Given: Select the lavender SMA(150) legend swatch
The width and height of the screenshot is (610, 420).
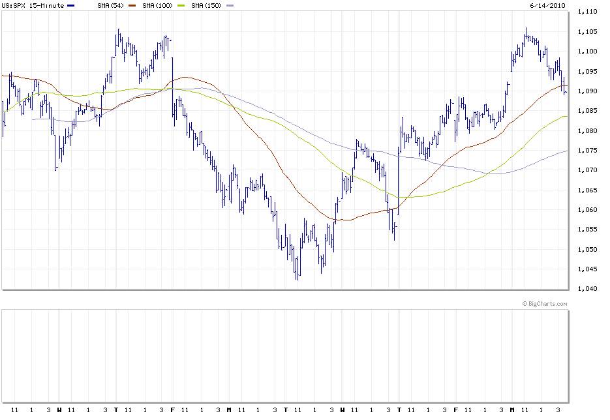Looking at the screenshot, I should tap(230, 6).
